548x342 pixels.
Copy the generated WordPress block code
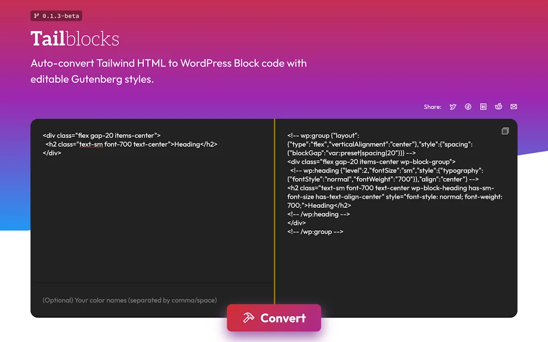coord(505,130)
